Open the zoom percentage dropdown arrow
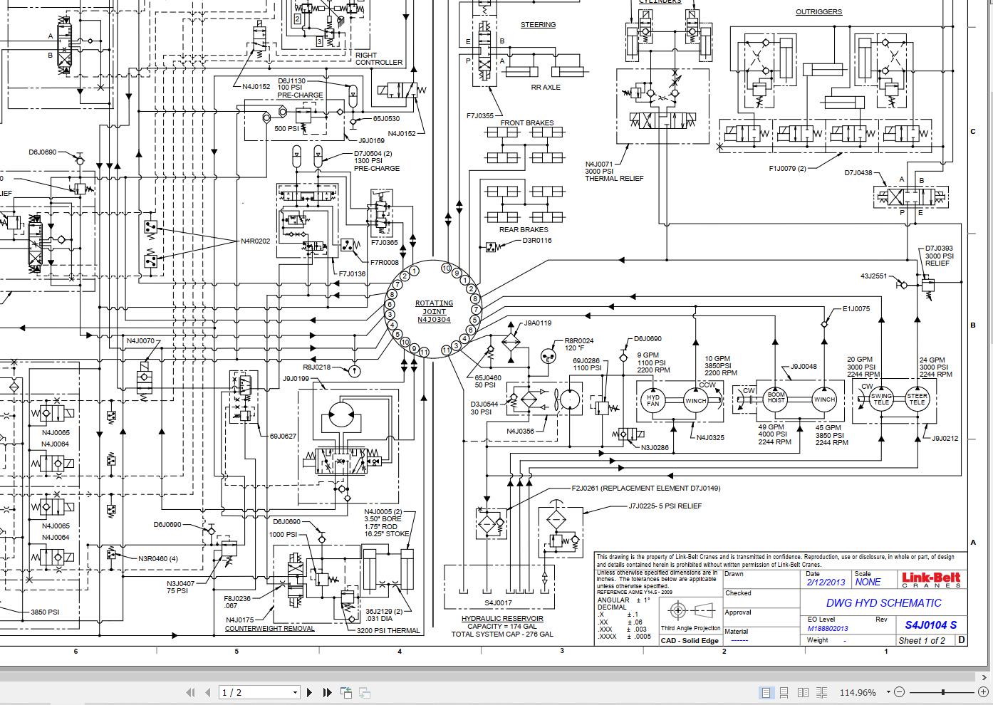This screenshot has width=993, height=705. tap(888, 692)
